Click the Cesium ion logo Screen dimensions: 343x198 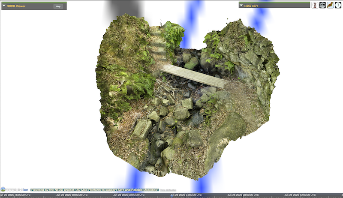point(15,189)
